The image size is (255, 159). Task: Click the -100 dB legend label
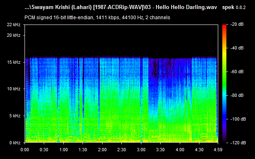tap(238, 119)
